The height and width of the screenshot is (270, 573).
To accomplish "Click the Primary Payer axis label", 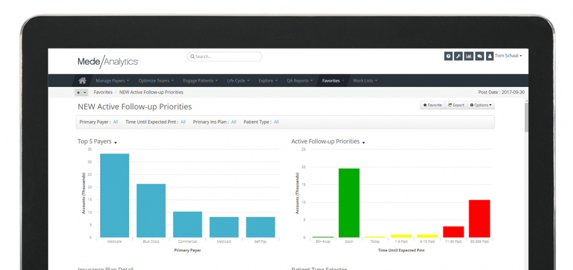I will [x=188, y=251].
